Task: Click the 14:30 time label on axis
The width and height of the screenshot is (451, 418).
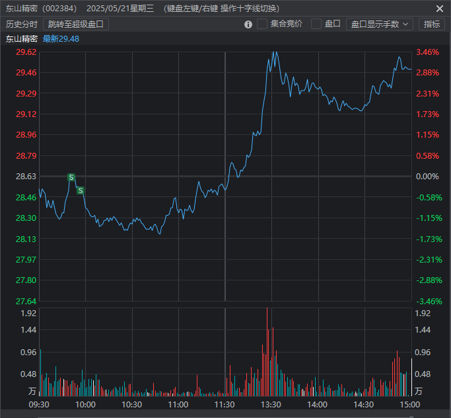Action: (x=364, y=404)
